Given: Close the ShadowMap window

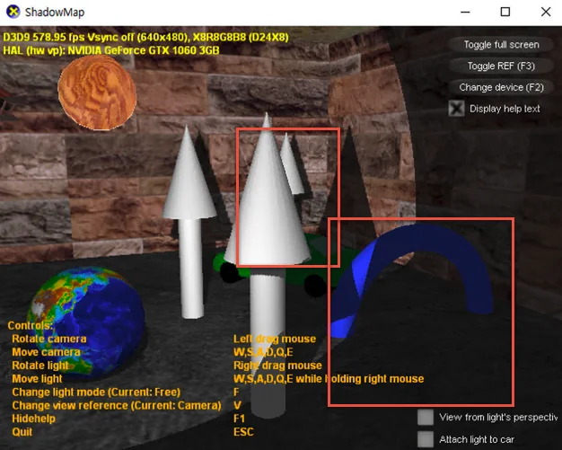Looking at the screenshot, I should click(x=545, y=12).
